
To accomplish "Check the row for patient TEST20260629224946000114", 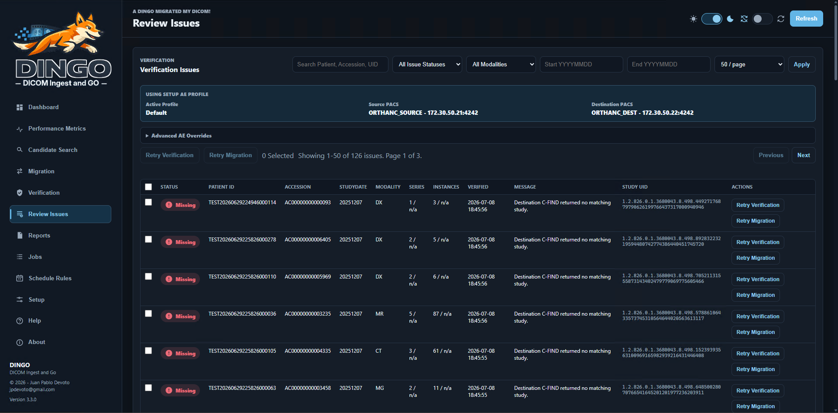I will click(148, 202).
